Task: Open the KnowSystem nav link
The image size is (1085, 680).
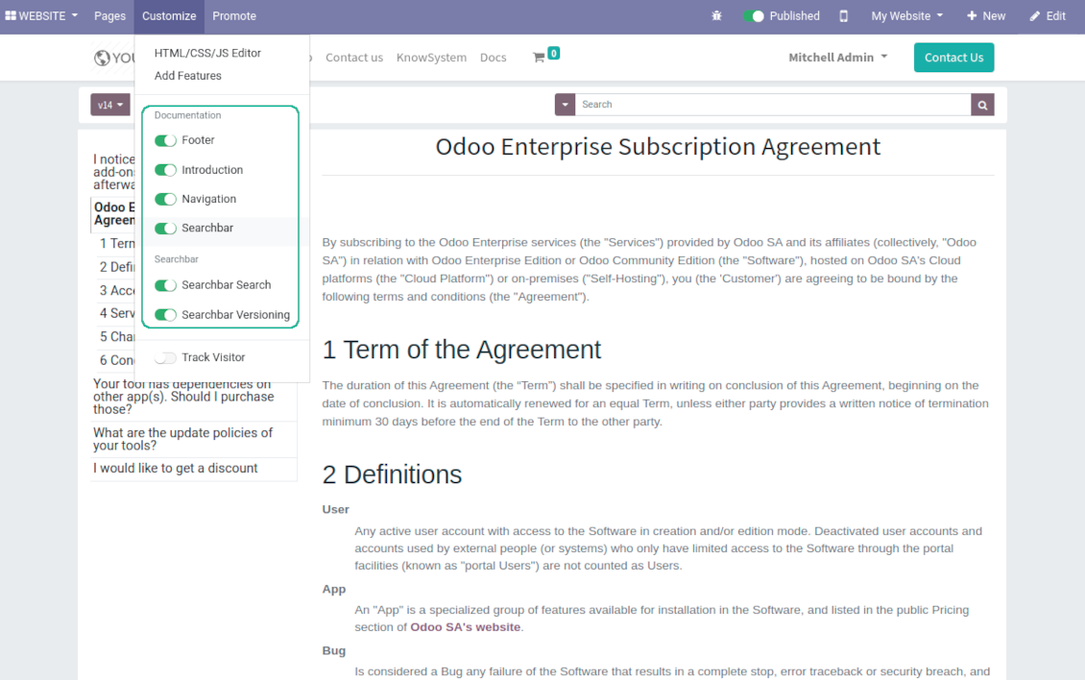Action: [x=431, y=58]
